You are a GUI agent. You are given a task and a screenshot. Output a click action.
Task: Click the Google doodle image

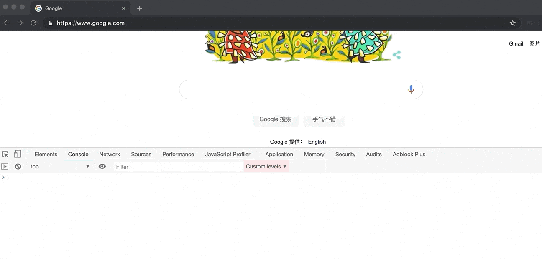[x=299, y=47]
